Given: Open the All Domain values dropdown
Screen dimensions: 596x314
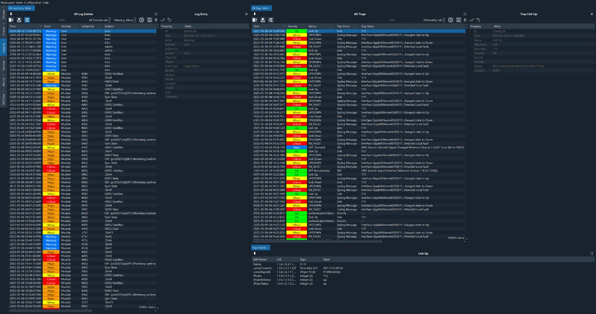Looking at the screenshot, I should tap(99, 20).
